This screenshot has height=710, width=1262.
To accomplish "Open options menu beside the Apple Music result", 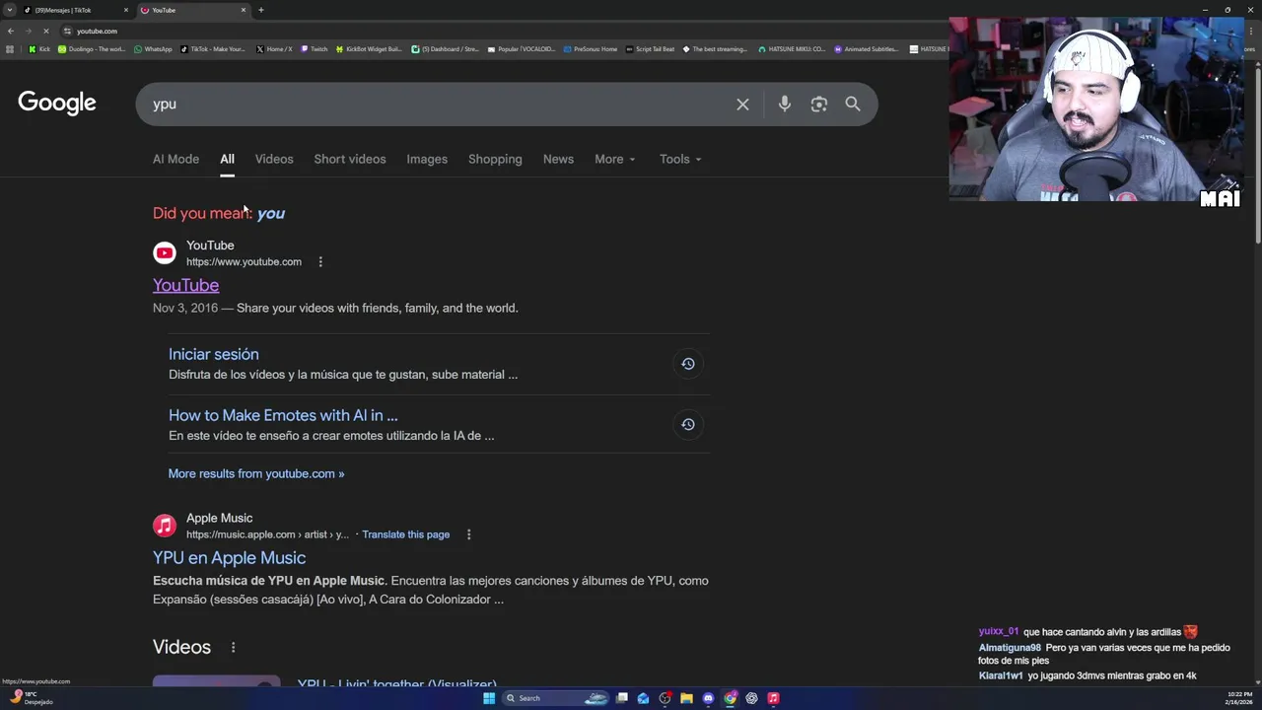I will pyautogui.click(x=469, y=534).
